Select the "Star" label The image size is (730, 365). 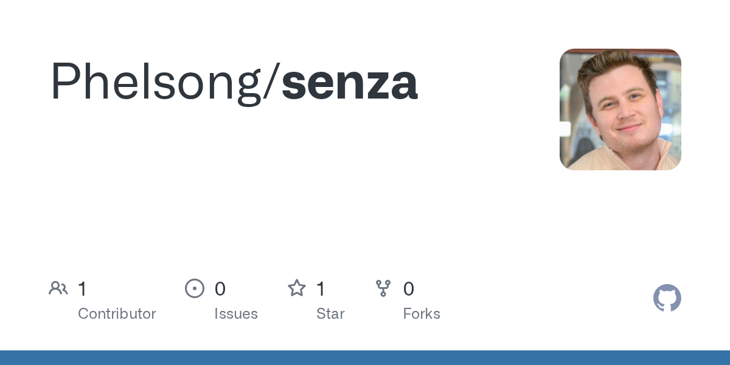click(330, 314)
